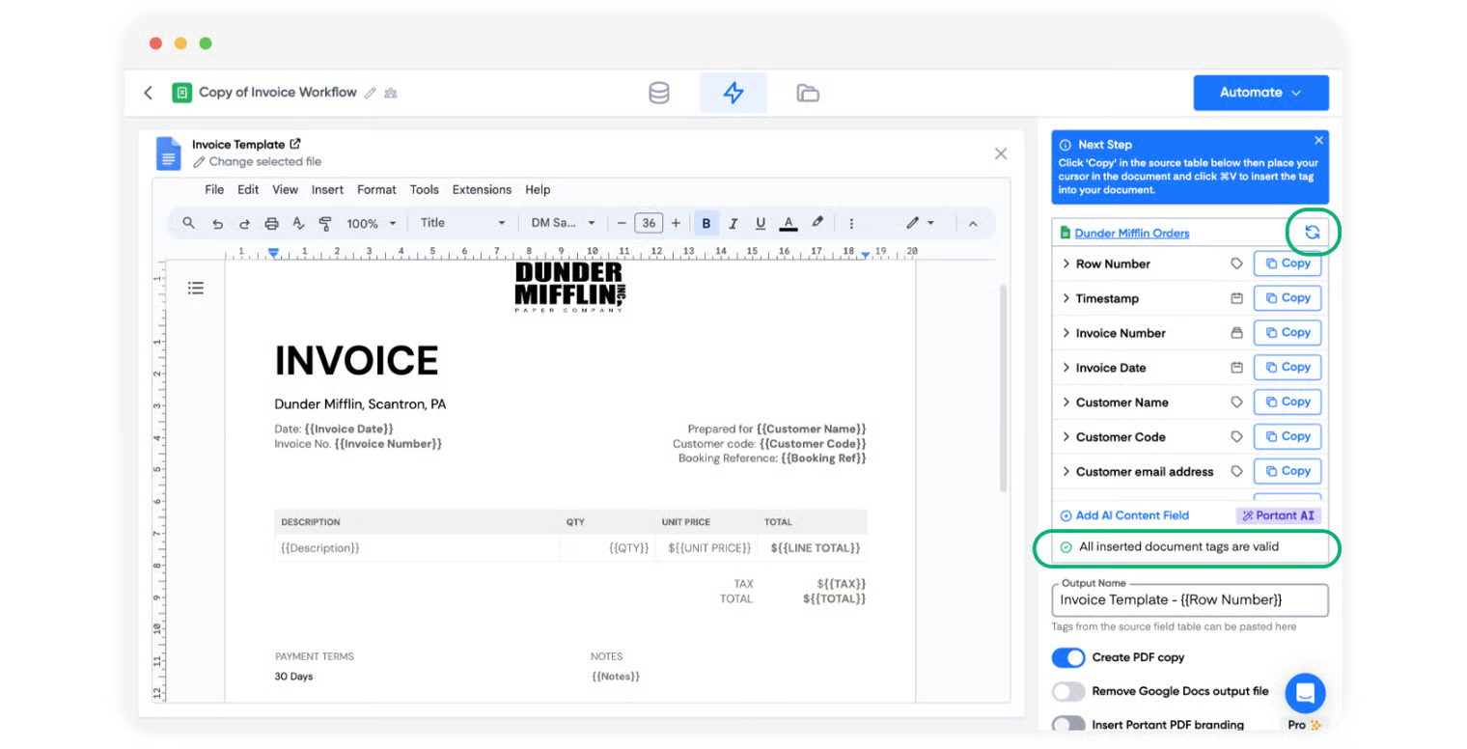This screenshot has width=1467, height=749.
Task: Click the undo arrow in toolbar
Action: click(x=218, y=223)
